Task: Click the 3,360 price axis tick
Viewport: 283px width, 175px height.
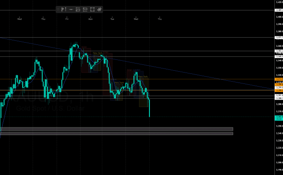Action: [x=279, y=46]
